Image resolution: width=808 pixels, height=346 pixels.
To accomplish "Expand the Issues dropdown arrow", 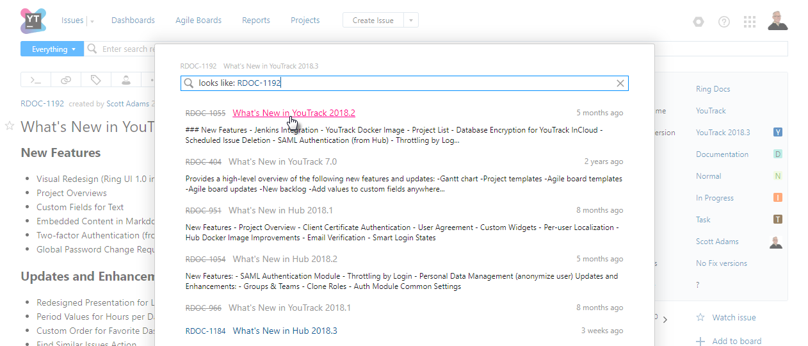I will [92, 21].
